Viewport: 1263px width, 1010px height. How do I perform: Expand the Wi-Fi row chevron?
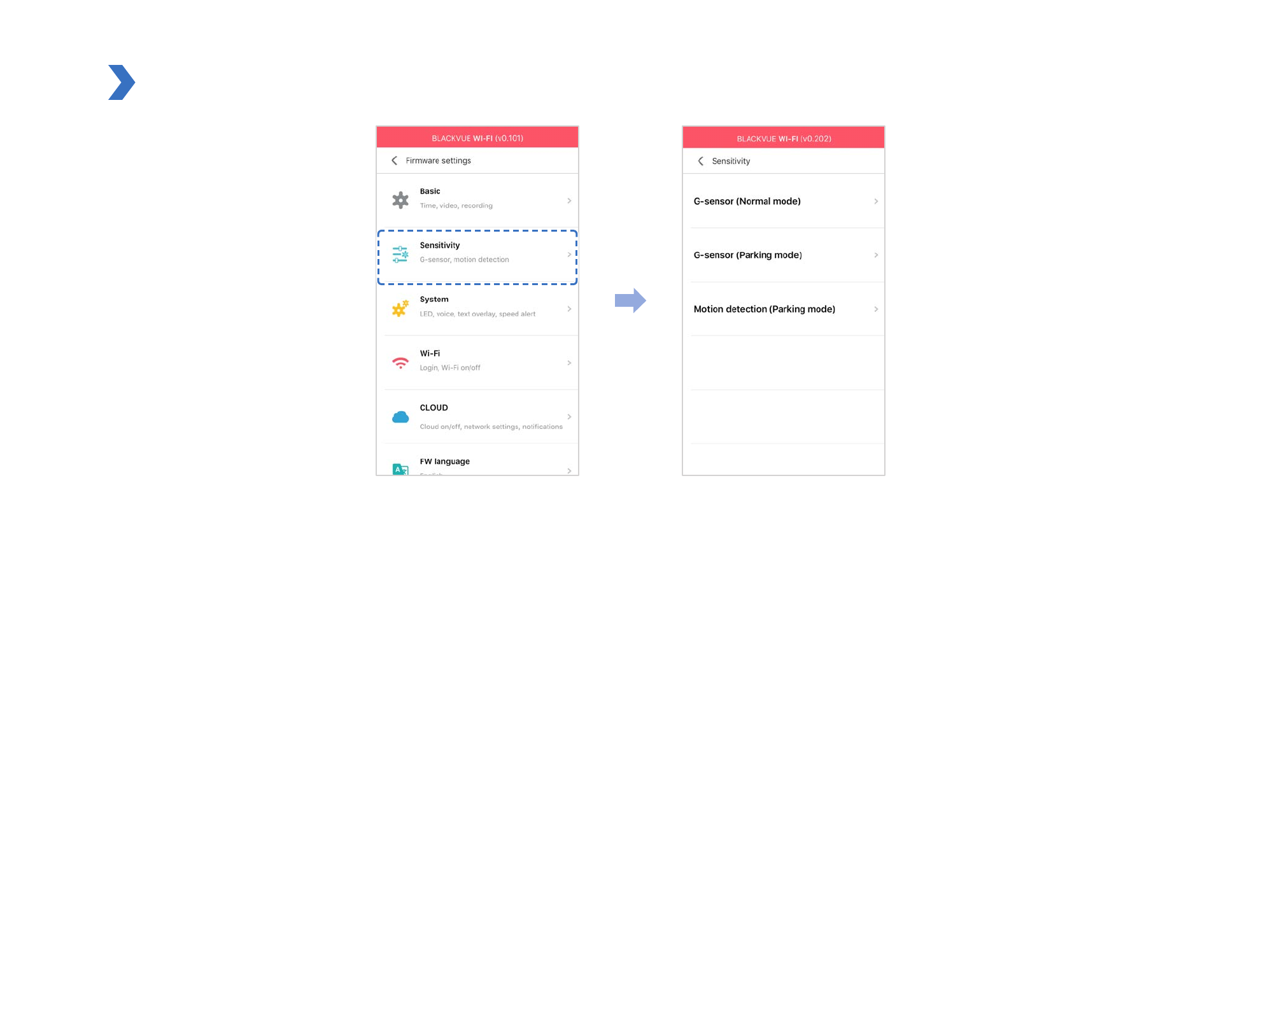[569, 363]
